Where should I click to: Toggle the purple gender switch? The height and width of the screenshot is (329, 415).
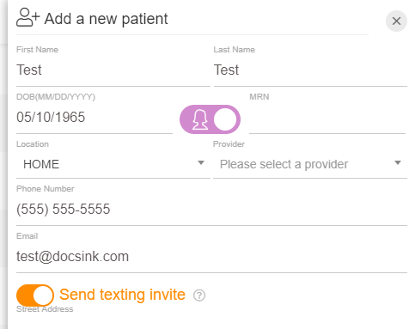pos(210,119)
